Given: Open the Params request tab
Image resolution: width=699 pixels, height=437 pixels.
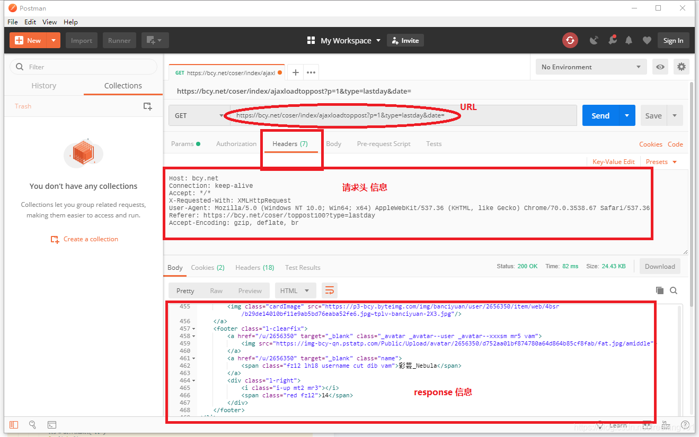Looking at the screenshot, I should click(x=185, y=144).
